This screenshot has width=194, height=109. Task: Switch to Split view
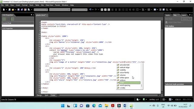click(46, 95)
